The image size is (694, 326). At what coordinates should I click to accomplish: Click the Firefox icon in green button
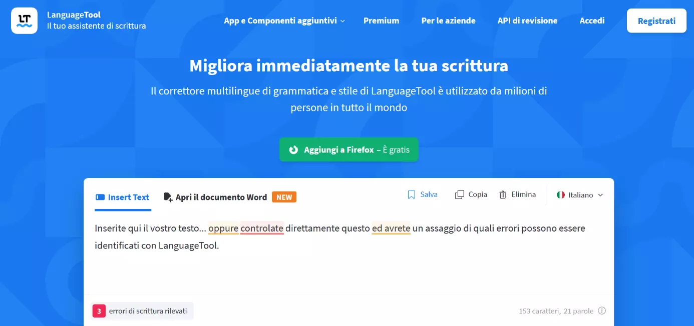click(294, 149)
